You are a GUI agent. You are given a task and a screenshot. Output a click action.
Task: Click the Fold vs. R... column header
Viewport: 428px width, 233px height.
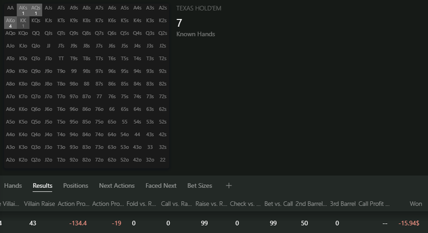141,204
